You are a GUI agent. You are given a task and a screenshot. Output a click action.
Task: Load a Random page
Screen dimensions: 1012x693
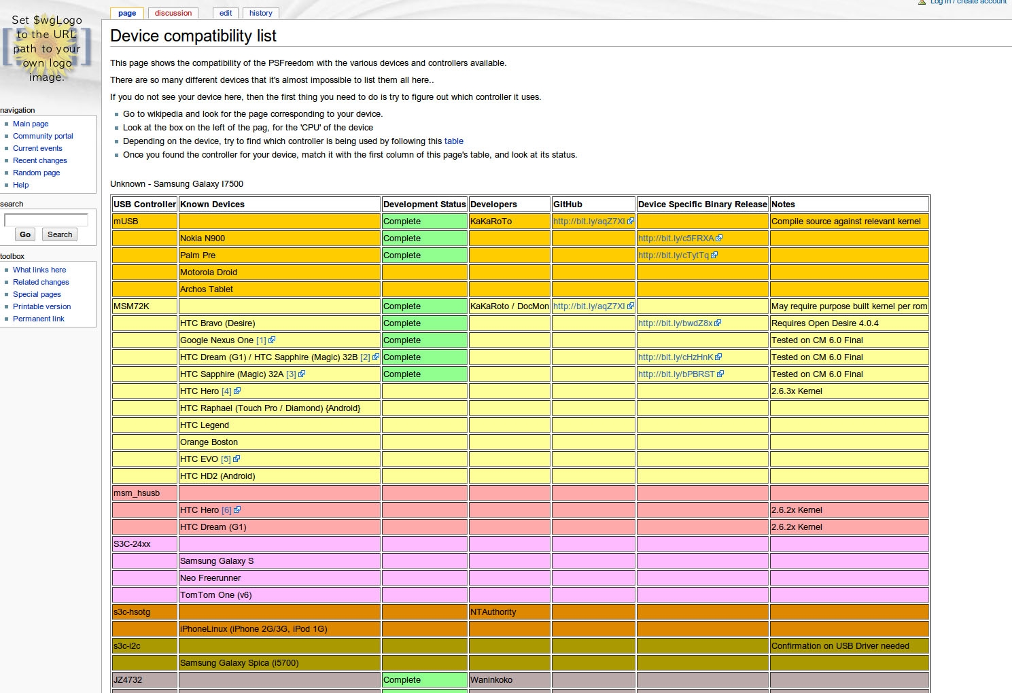click(37, 173)
